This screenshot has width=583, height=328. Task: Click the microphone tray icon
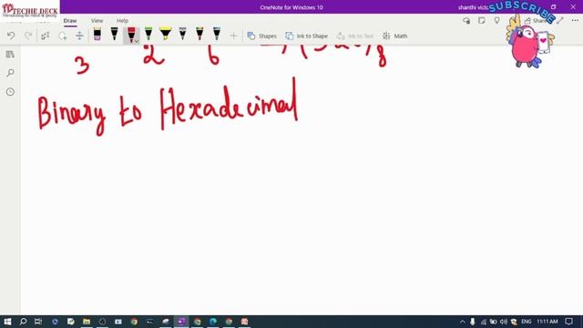(x=473, y=322)
